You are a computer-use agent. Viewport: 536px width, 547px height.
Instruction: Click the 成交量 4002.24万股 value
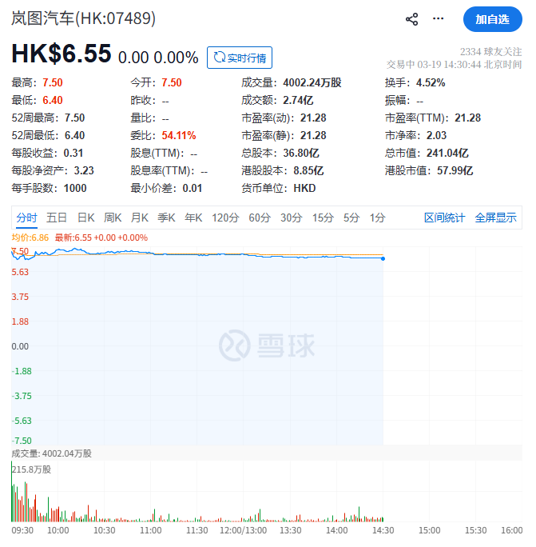click(x=312, y=82)
